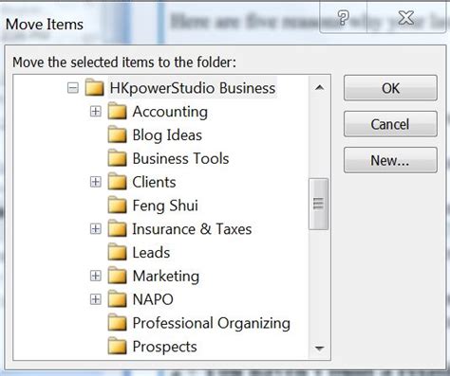This screenshot has height=376, width=450.
Task: Click the help question mark icon
Action: [344, 18]
